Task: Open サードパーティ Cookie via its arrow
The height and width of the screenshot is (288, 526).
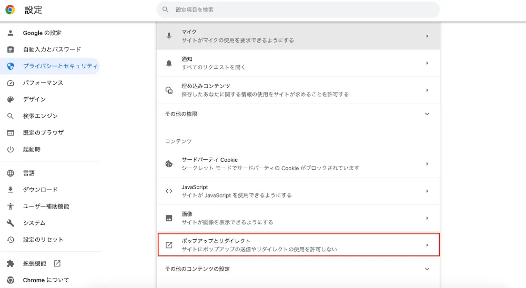Action: pos(427,164)
